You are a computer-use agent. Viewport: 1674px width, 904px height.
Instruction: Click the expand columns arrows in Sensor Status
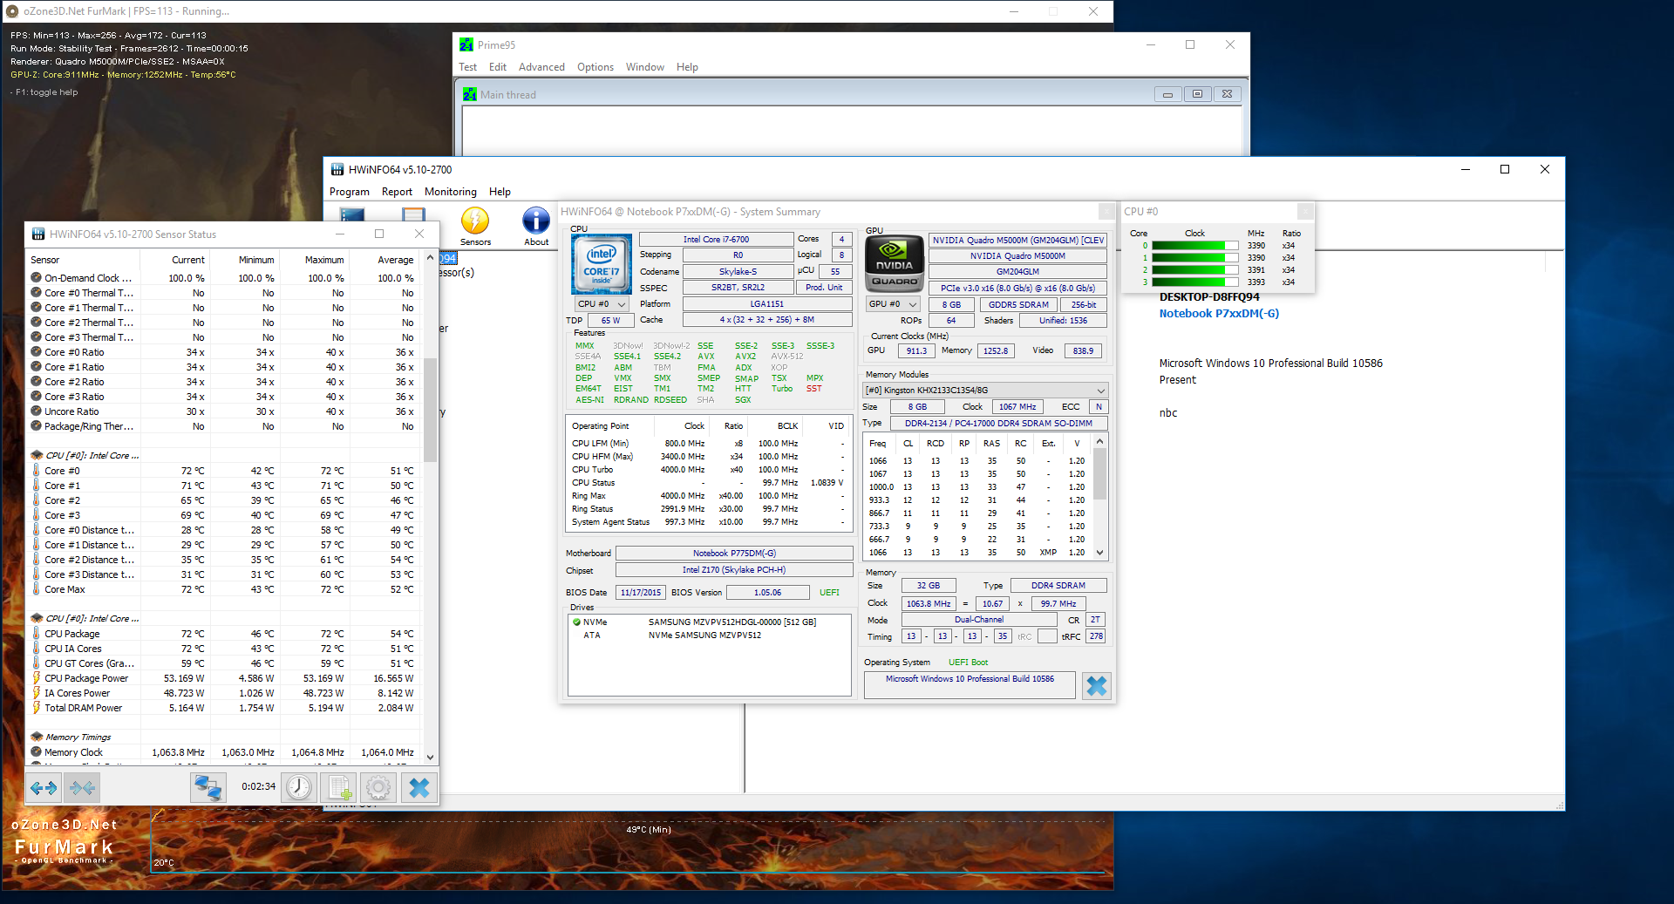[44, 788]
